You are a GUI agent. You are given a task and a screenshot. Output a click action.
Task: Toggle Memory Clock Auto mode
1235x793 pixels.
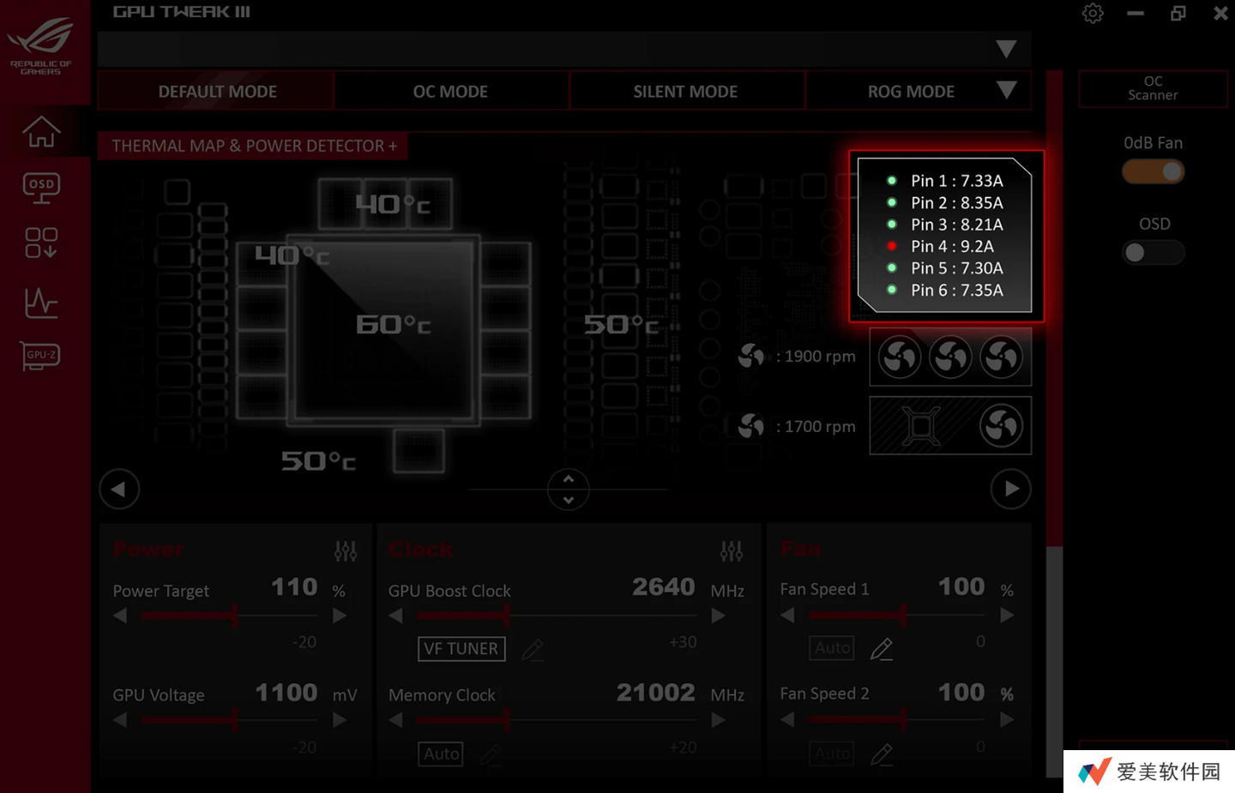tap(441, 754)
